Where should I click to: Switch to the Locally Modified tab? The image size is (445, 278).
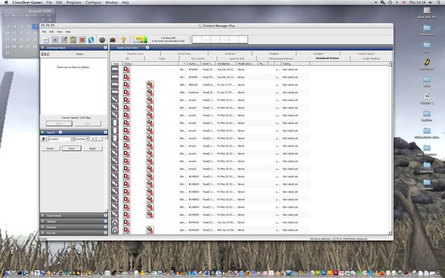[371, 58]
